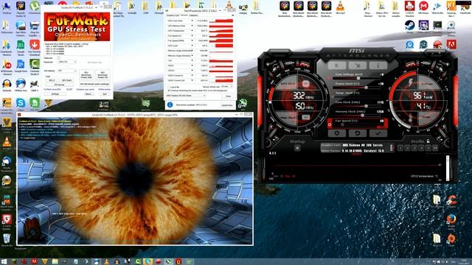Open Firefox desktop icon on right
The image size is (472, 265).
click(x=451, y=219)
